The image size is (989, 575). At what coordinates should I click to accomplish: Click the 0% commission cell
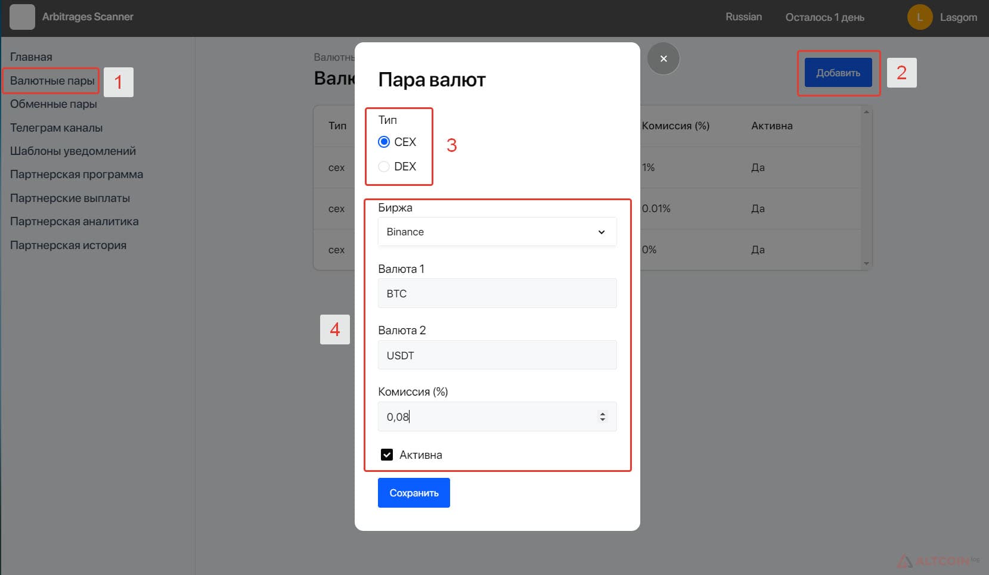(649, 250)
